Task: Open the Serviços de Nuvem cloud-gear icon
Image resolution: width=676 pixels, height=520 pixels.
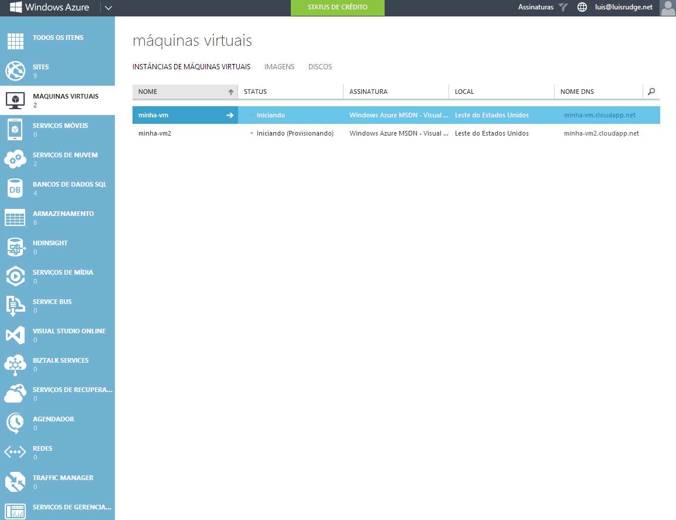Action: 15,159
